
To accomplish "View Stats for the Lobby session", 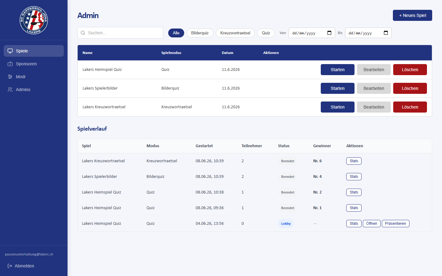I will 354,224.
